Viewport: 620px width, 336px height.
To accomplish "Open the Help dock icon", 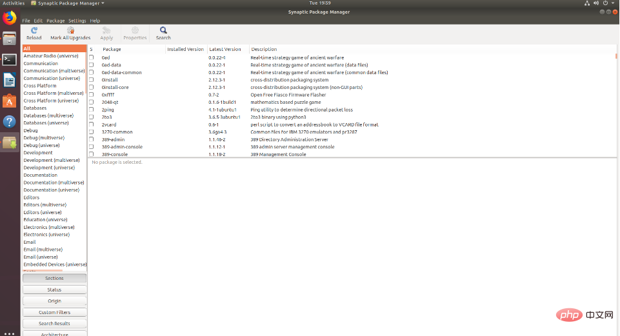I will [x=10, y=122].
